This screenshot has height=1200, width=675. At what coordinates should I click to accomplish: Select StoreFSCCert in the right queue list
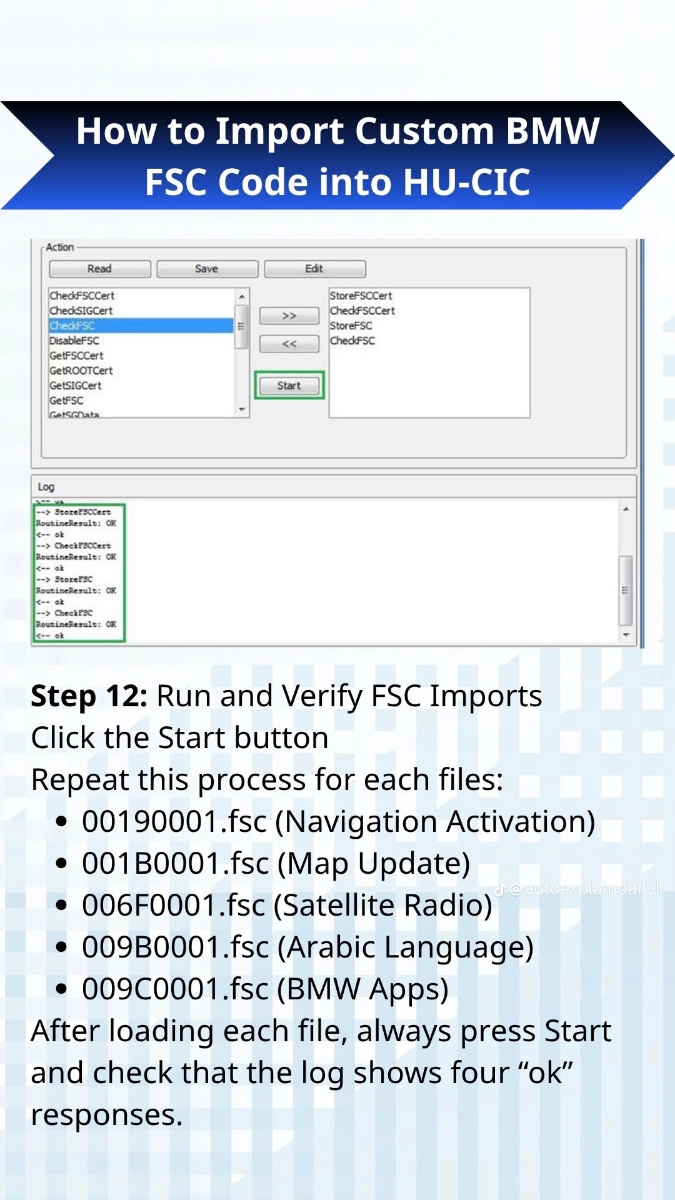click(361, 296)
